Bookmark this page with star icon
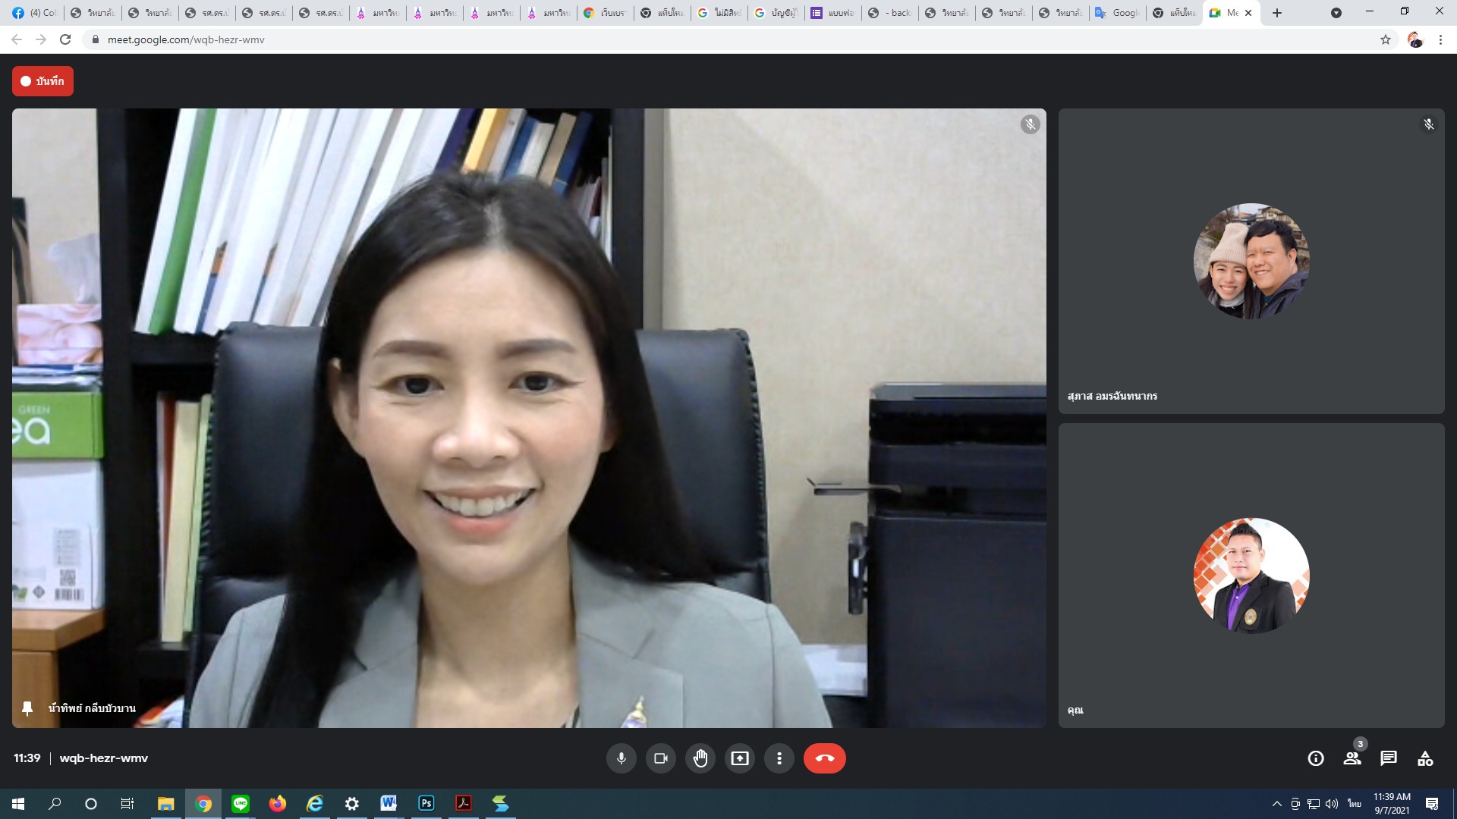Viewport: 1457px width, 819px height. coord(1386,39)
